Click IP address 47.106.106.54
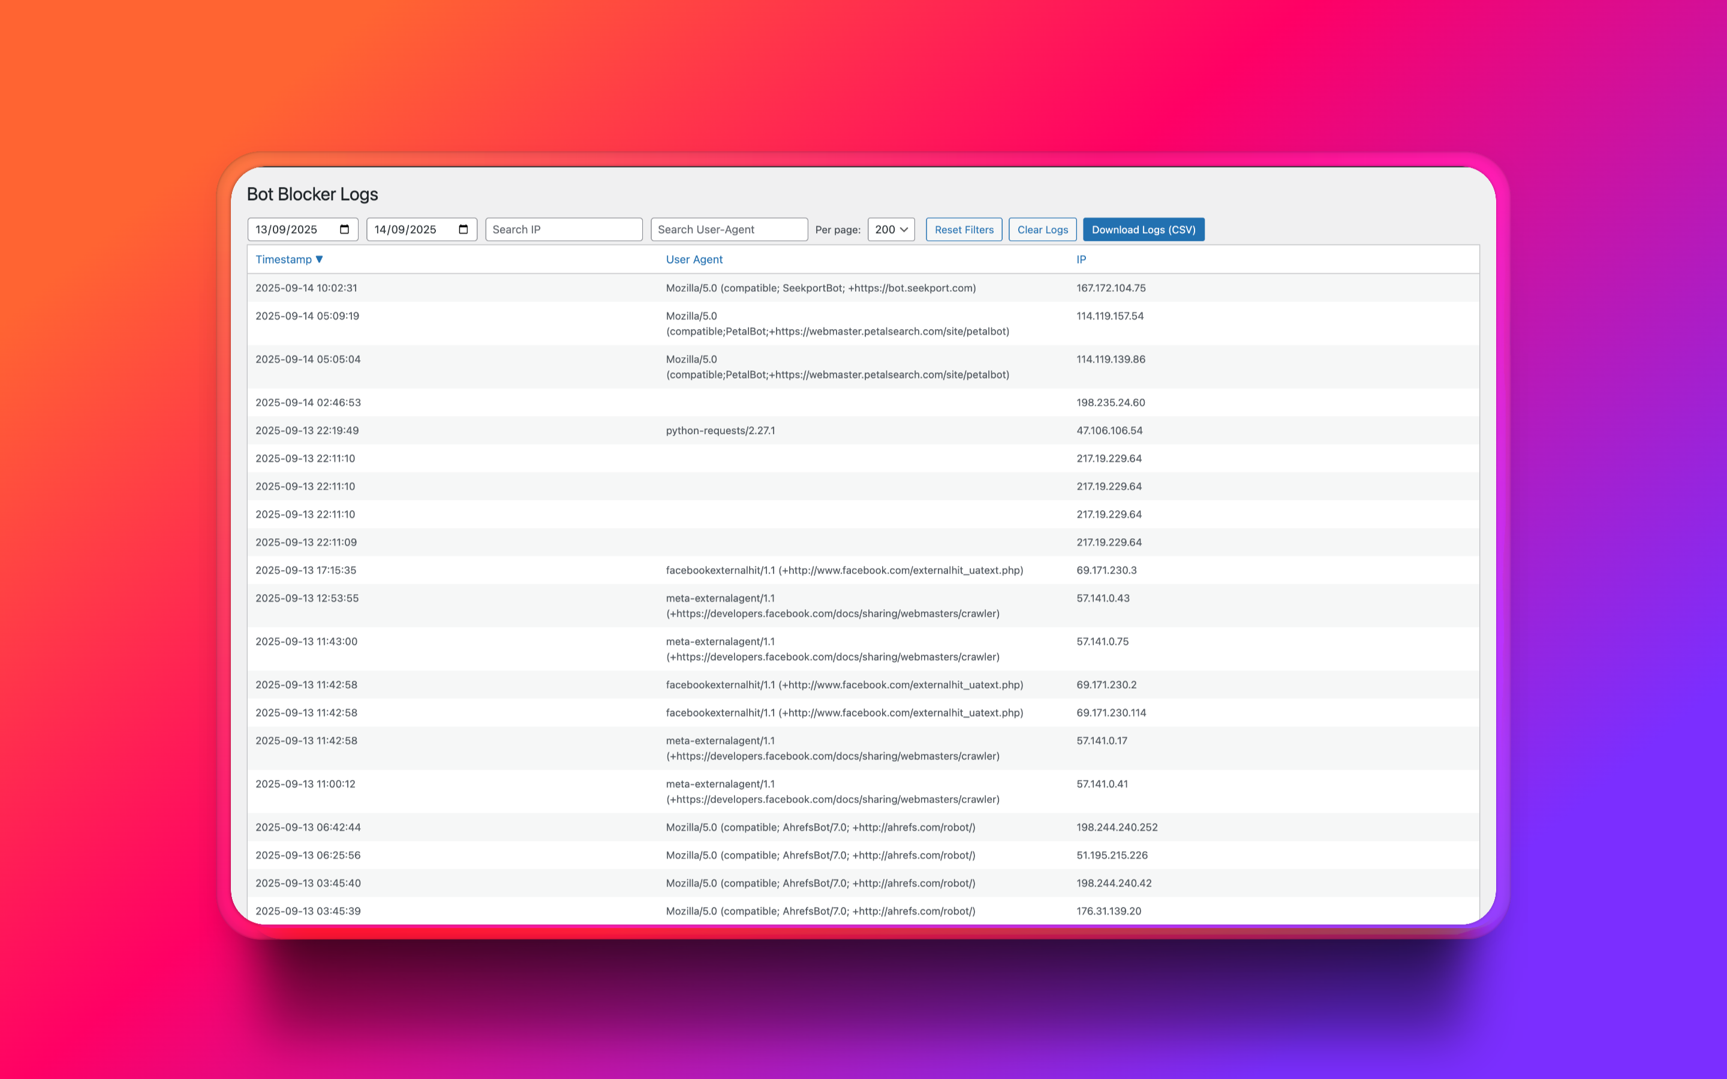This screenshot has width=1727, height=1079. 1109,430
